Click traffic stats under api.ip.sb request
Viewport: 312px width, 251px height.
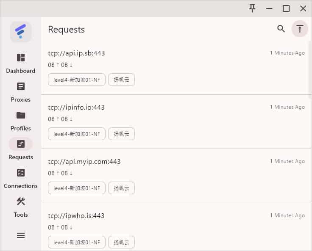pos(60,65)
